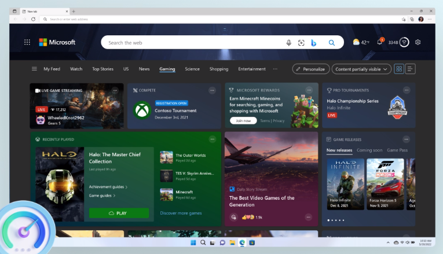This screenshot has width=443, height=254.
Task: Open more options on Recently Played card
Action: click(x=213, y=139)
